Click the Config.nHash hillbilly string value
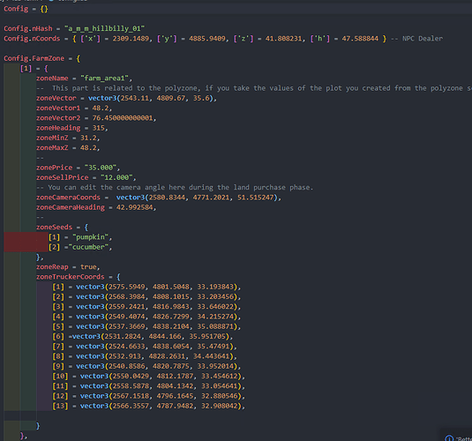 point(104,28)
